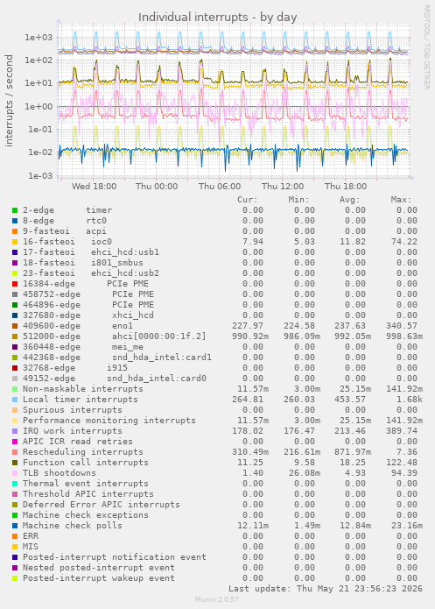Click the '1e+03' y-axis tick label

tap(38, 38)
